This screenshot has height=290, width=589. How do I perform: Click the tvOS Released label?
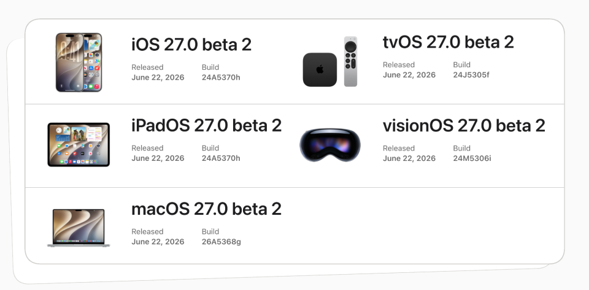pos(399,65)
